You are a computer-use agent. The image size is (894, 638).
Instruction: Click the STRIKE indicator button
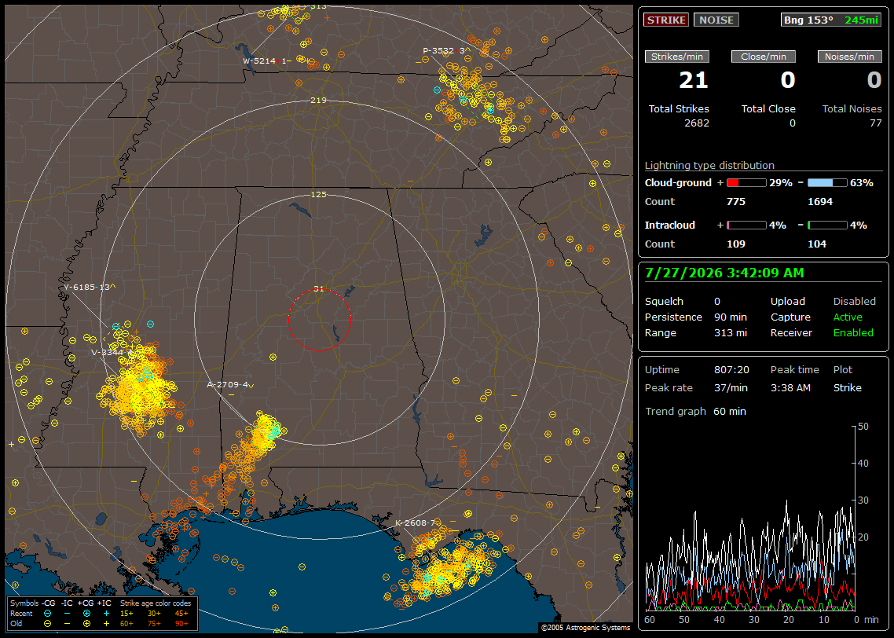666,20
